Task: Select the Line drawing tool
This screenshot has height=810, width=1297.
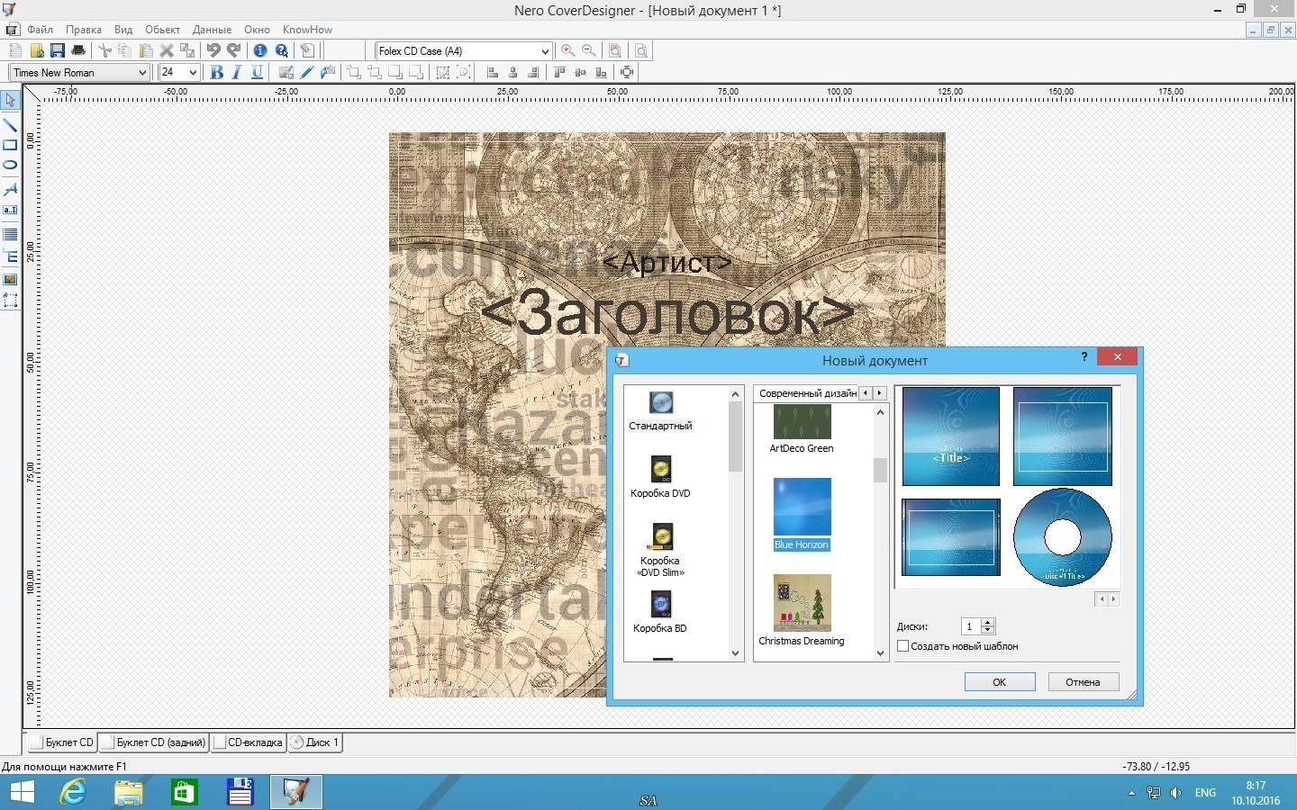Action: pyautogui.click(x=10, y=124)
